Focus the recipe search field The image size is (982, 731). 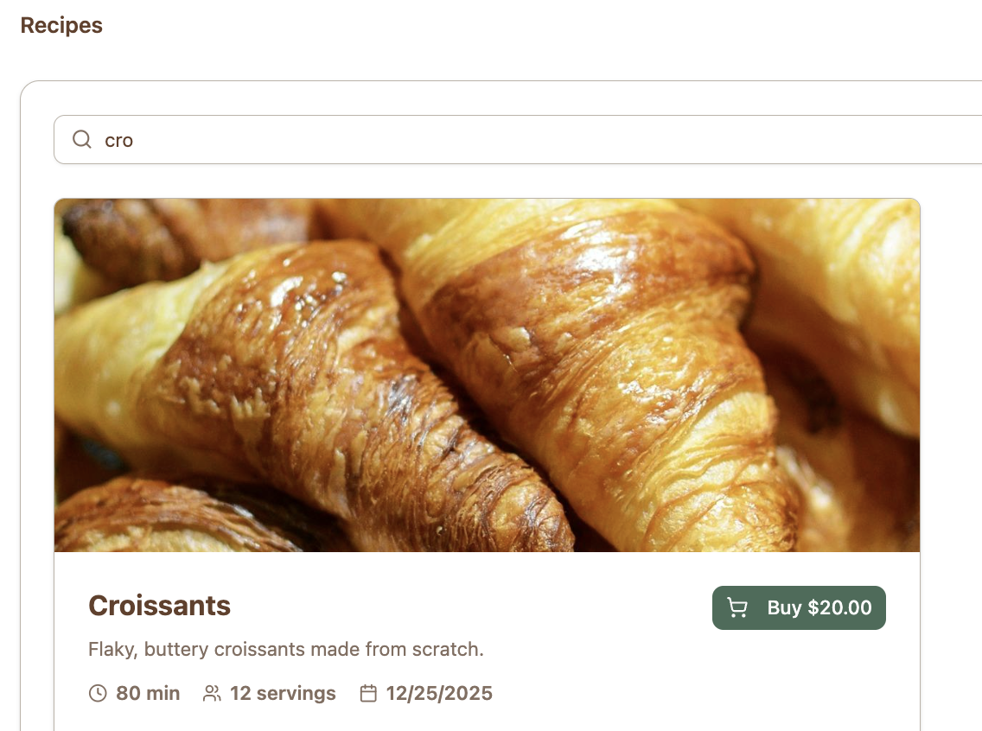point(517,140)
